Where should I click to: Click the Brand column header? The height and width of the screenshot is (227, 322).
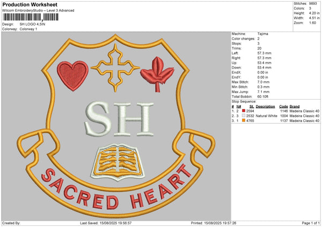pos(295,107)
